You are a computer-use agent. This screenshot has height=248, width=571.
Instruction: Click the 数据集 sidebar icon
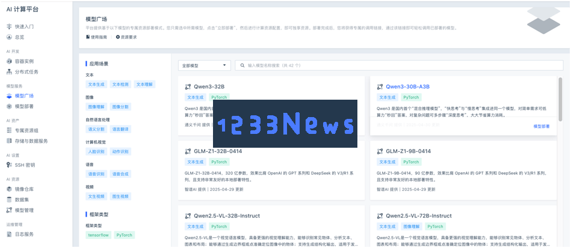[x=10, y=199]
